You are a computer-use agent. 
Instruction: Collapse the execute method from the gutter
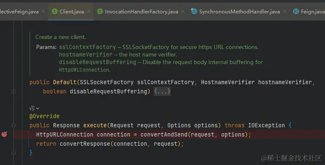click(14, 125)
